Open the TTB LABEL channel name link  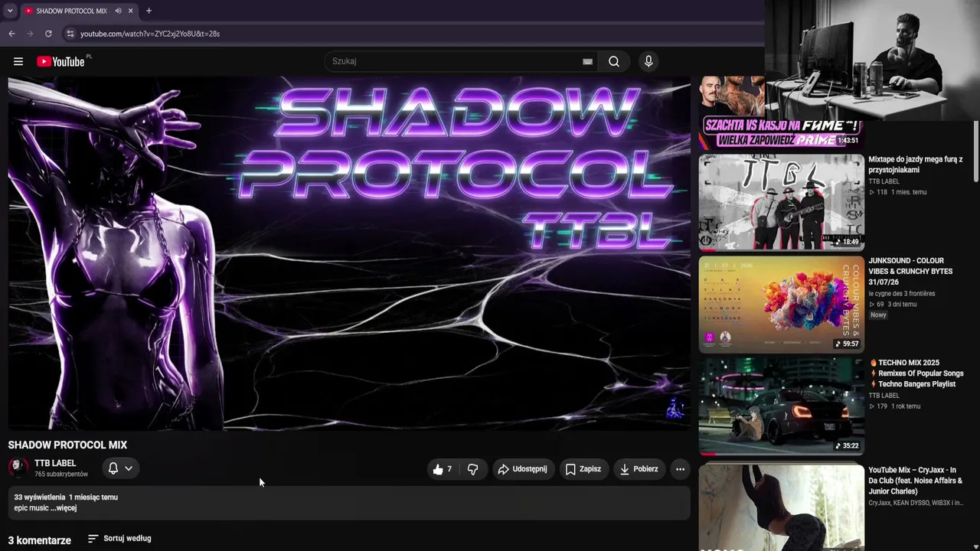55,463
